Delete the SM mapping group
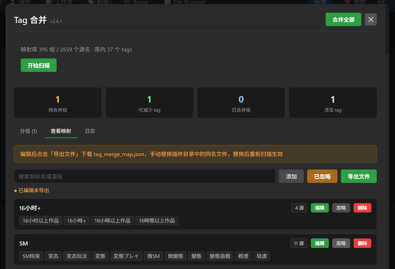The height and width of the screenshot is (269, 395). click(x=362, y=243)
